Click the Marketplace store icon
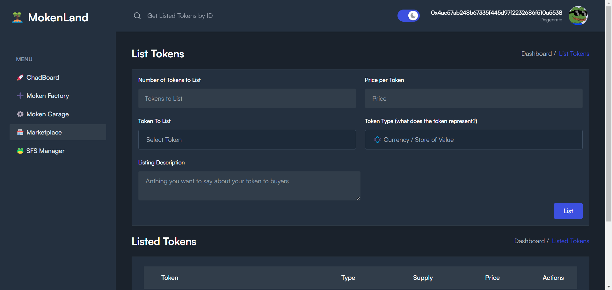The image size is (612, 290). pyautogui.click(x=20, y=132)
